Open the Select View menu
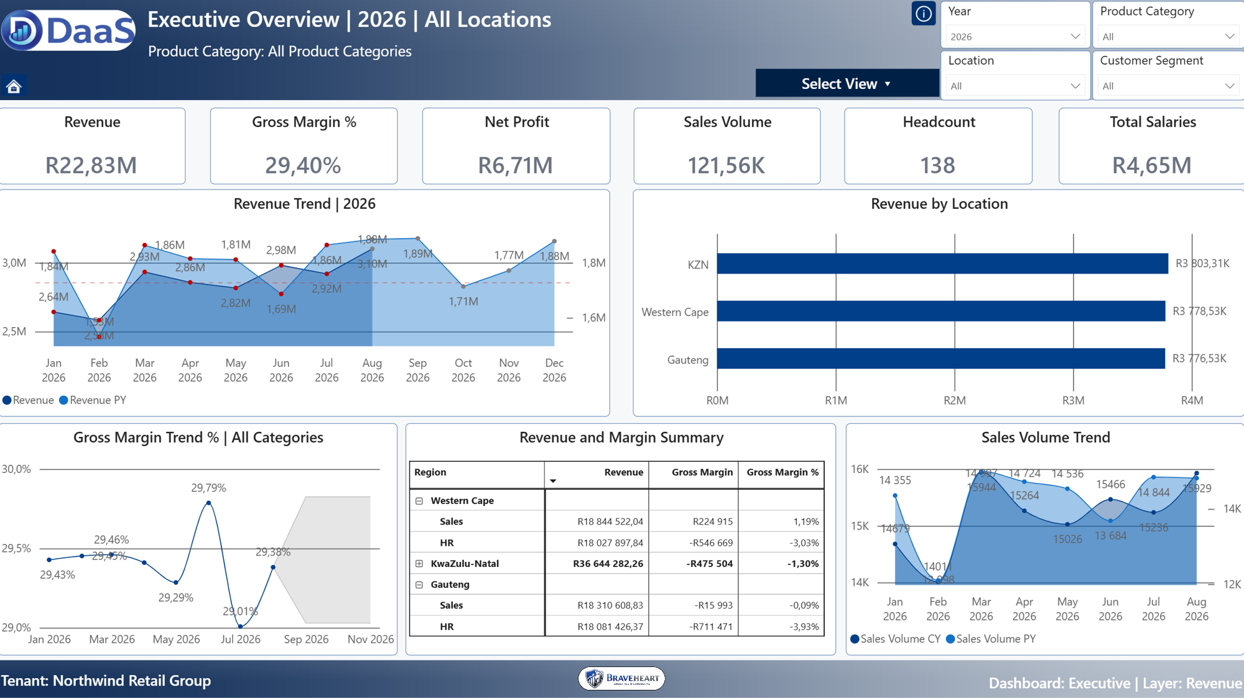The height and width of the screenshot is (698, 1244). click(847, 83)
